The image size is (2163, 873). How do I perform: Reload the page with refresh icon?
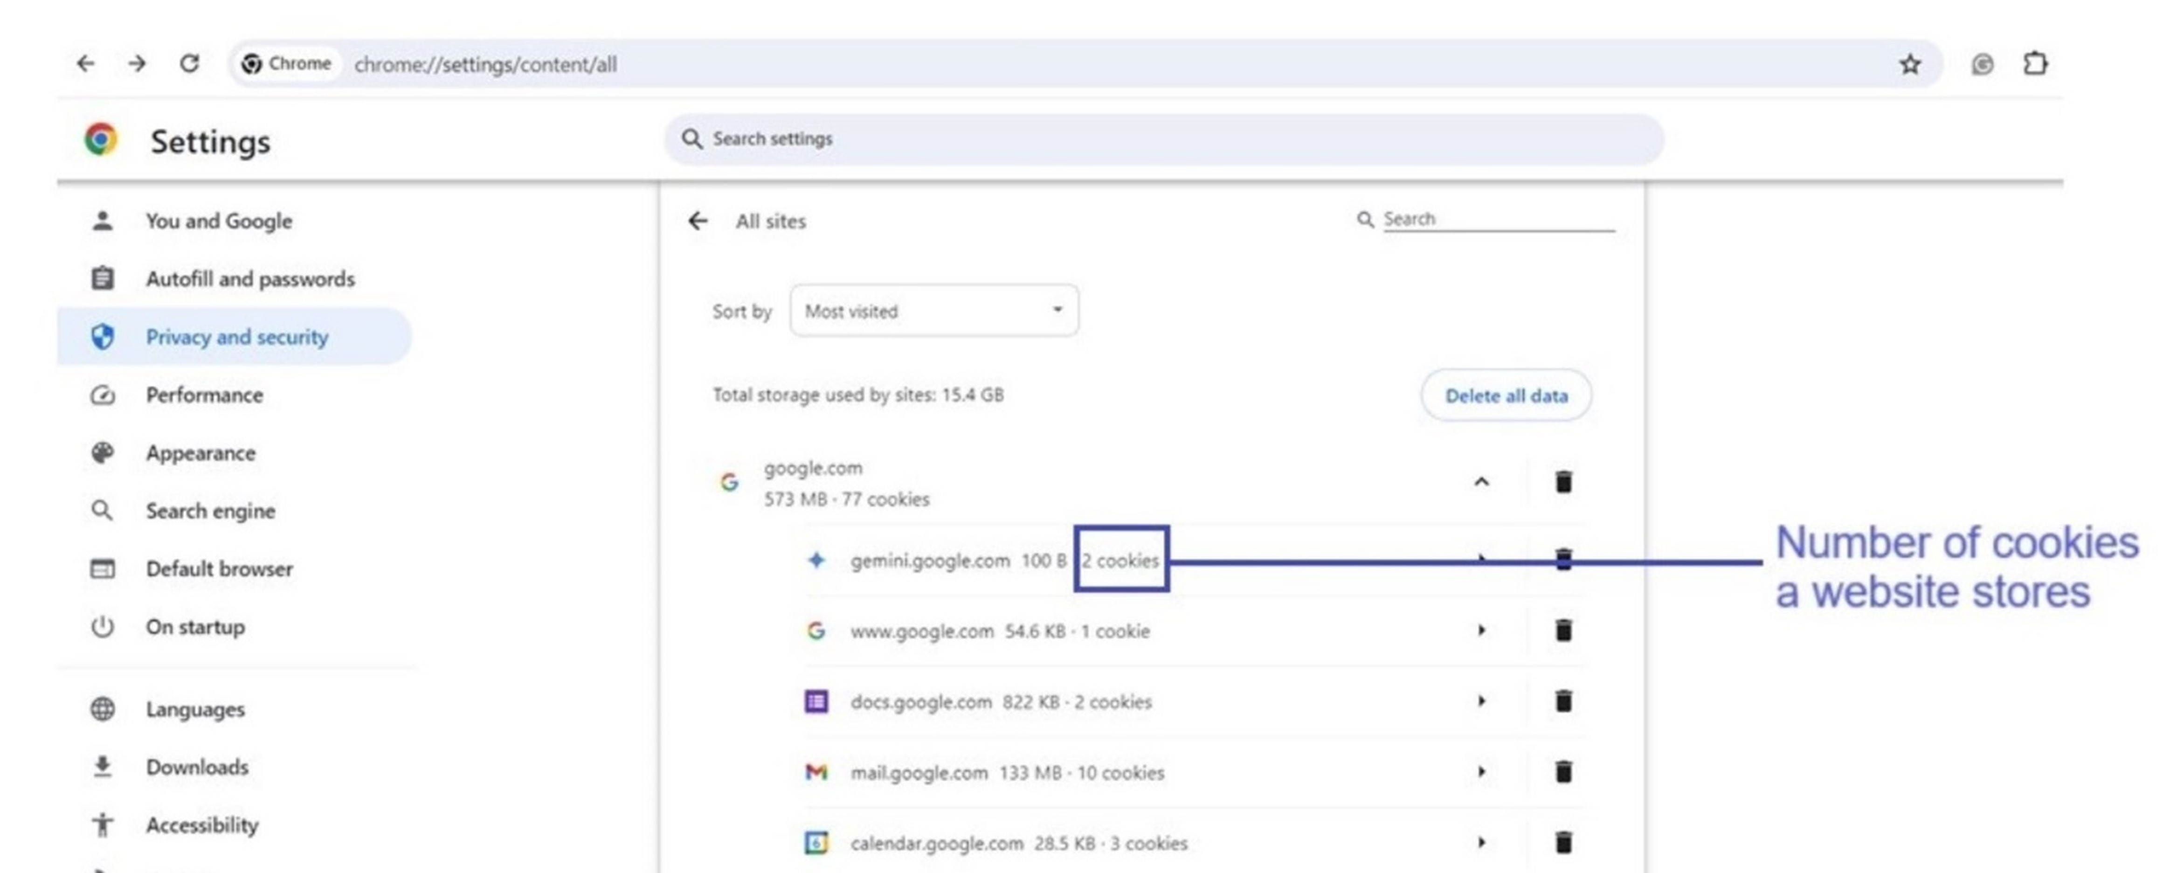(x=190, y=64)
